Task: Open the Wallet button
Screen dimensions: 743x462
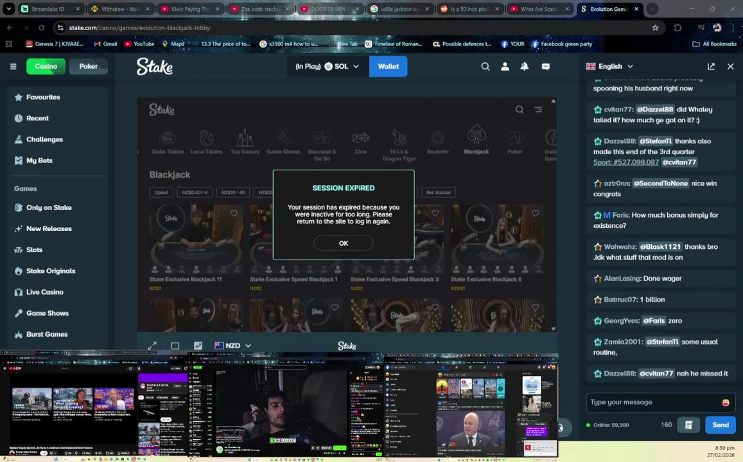Action: (388, 66)
